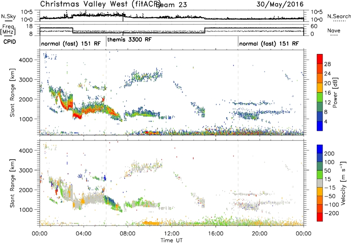Screen dimensions: 351x243
Task: Click the '1000' tick on the velocity panel axis
Action: point(25,210)
